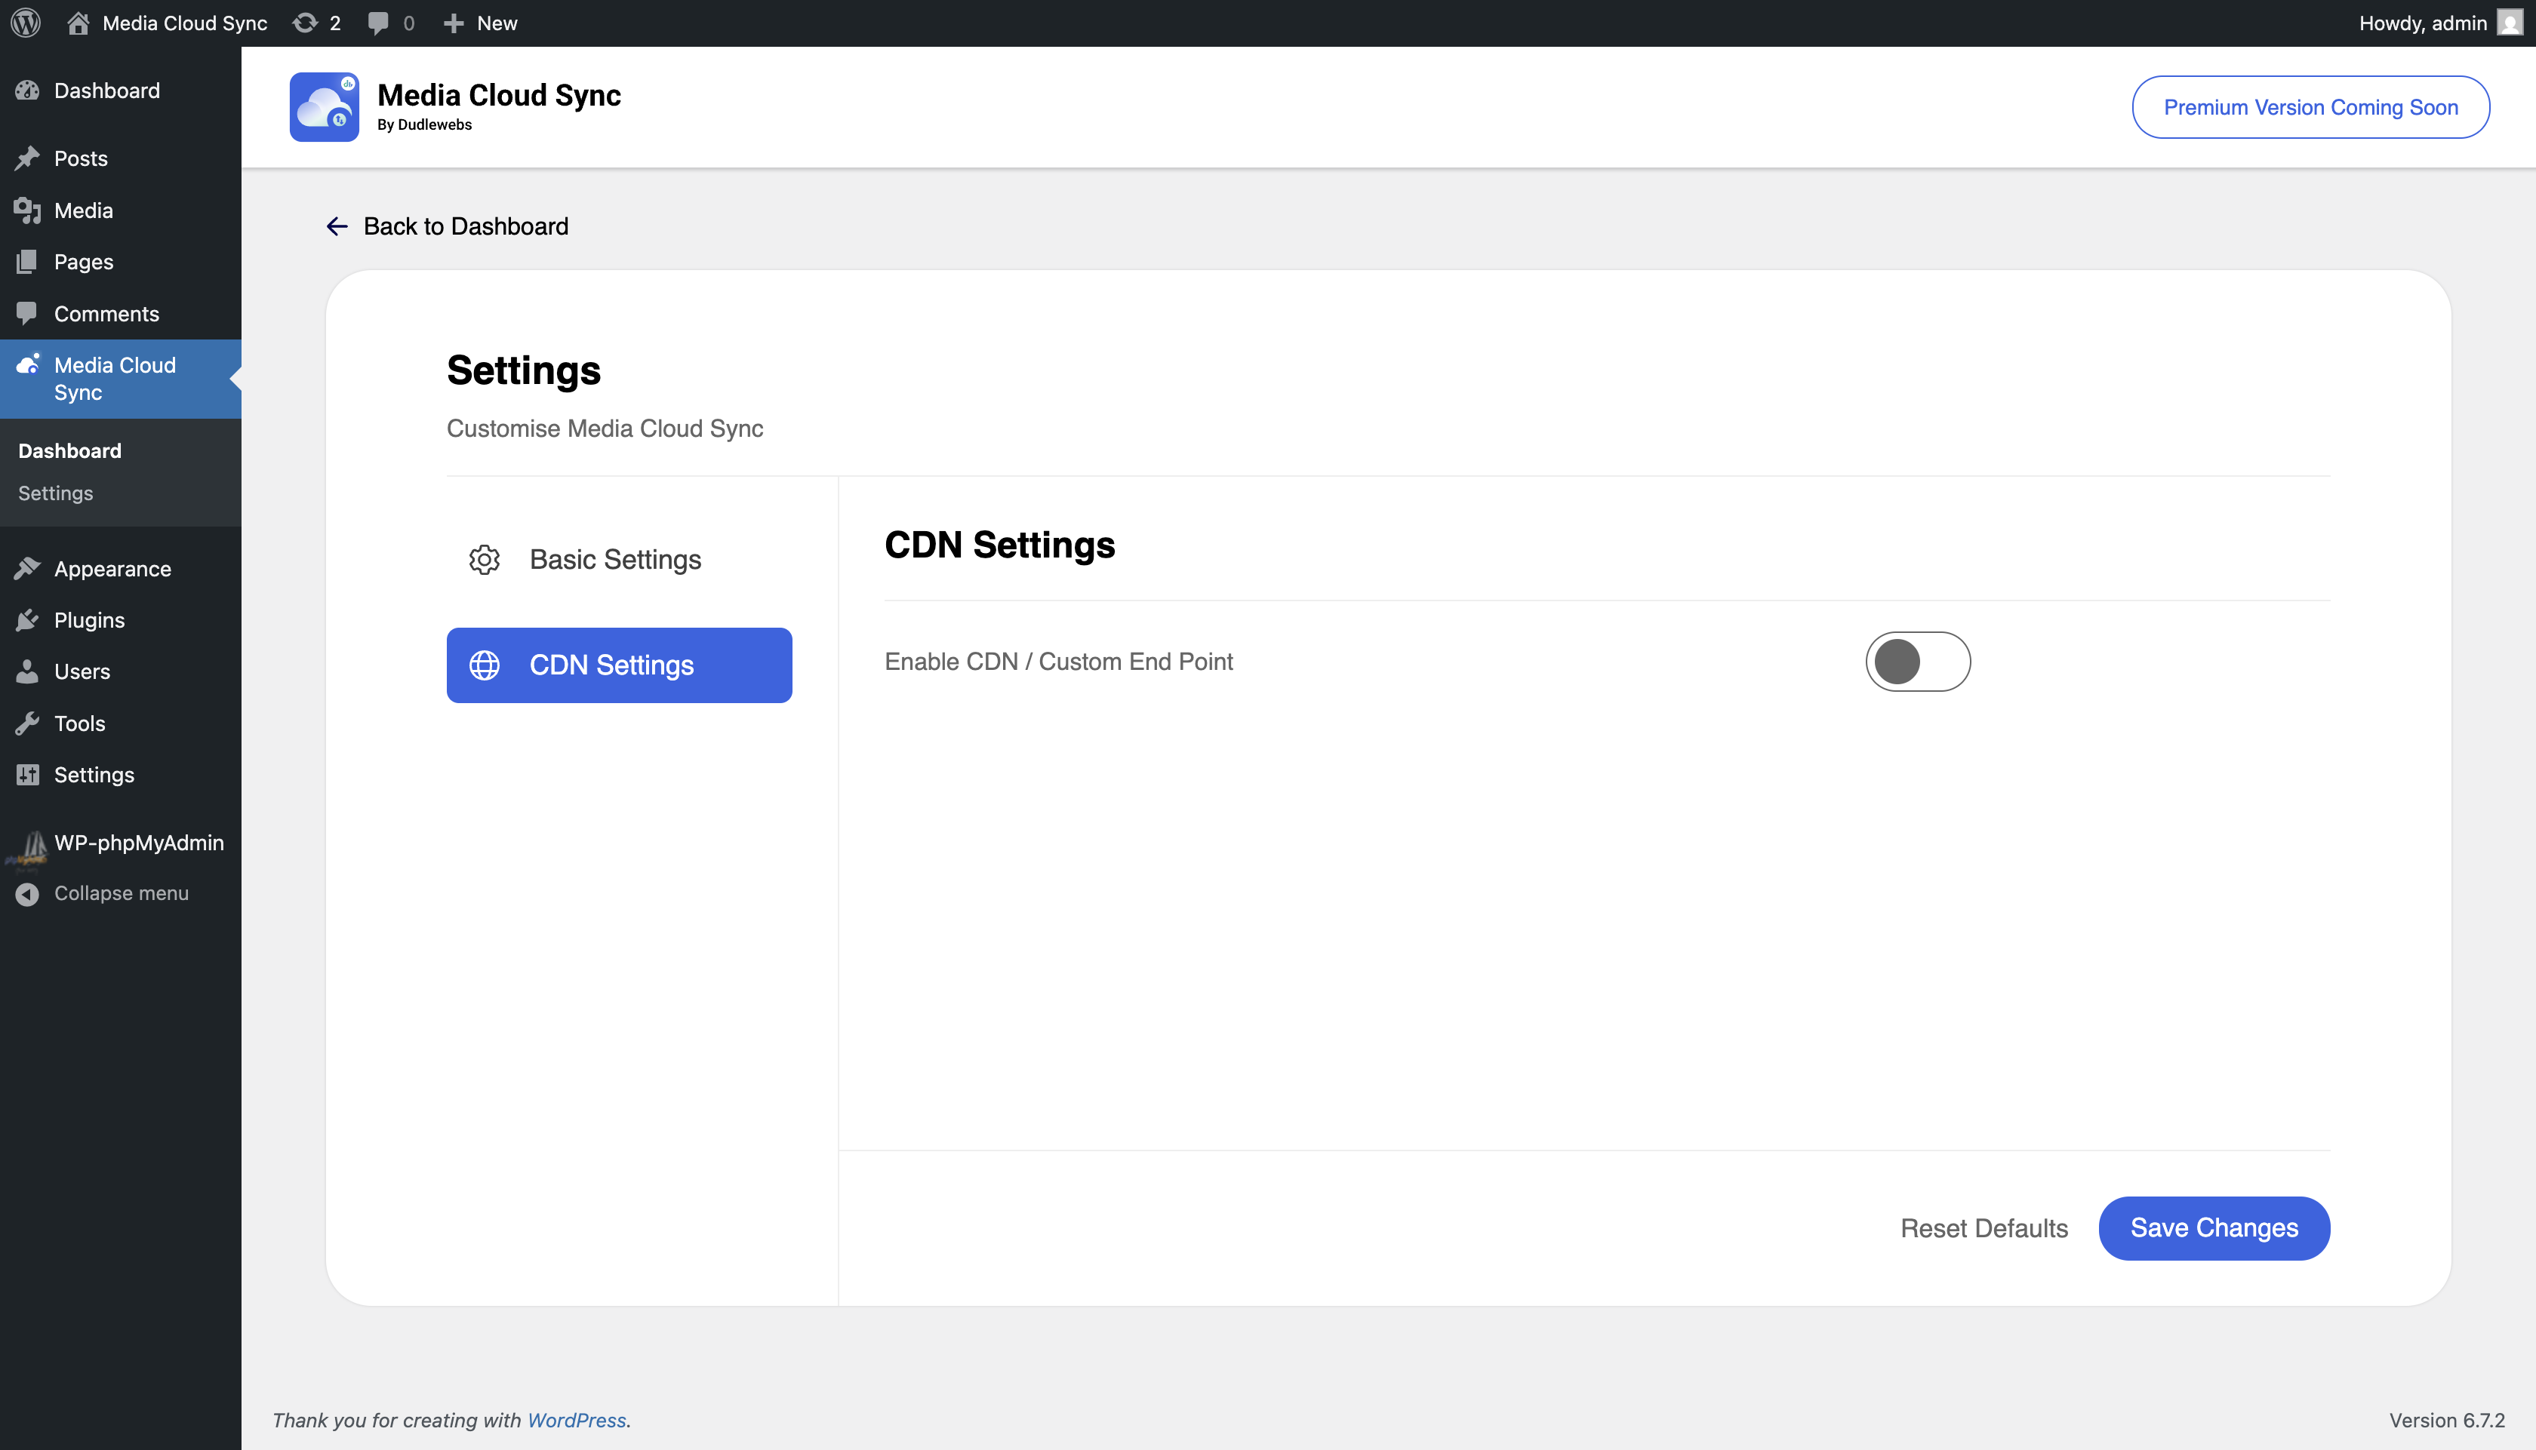Open the Users menu
The height and width of the screenshot is (1450, 2536).
(x=121, y=672)
